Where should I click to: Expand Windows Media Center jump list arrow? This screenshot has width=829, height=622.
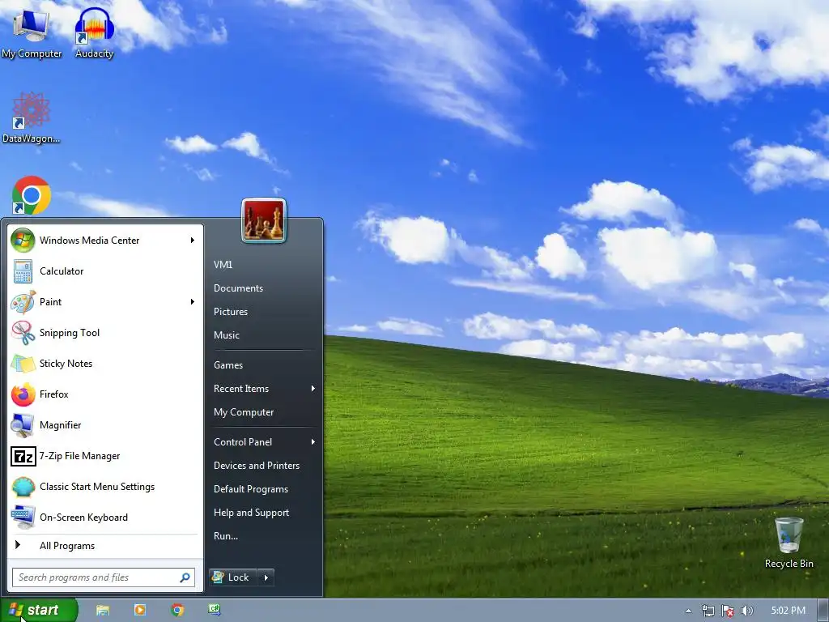pyautogui.click(x=193, y=240)
